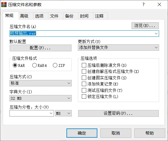Open the 更新方式 dropdown

point(118,48)
